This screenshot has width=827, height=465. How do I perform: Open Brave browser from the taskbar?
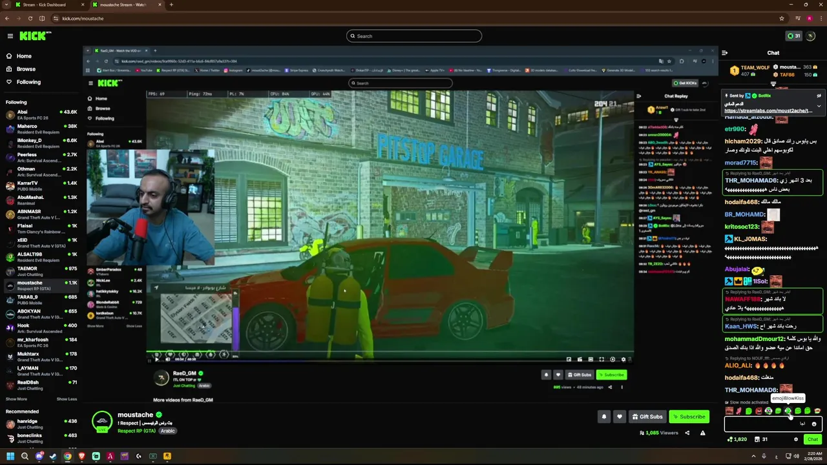(x=82, y=456)
